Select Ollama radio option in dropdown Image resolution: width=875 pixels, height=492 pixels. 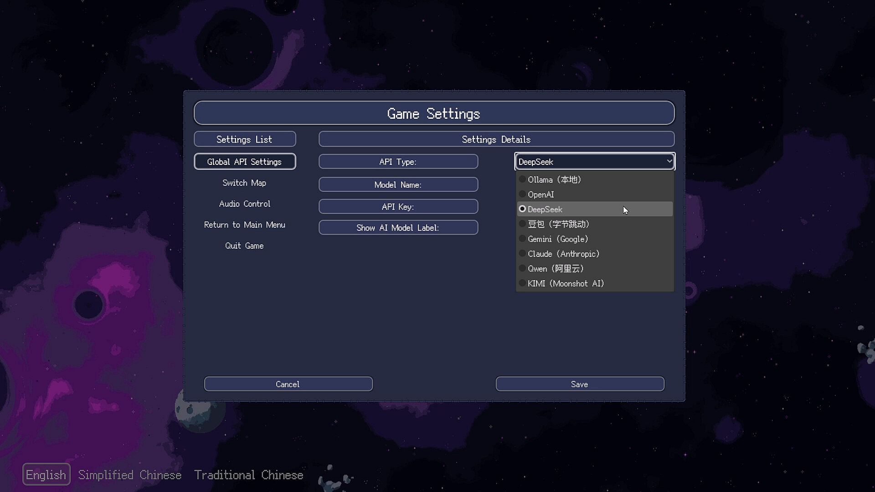(554, 179)
